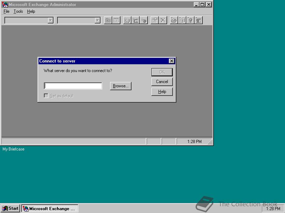Screen dimensions: 285x213
Task: Close the Connect to server dialog with X
Action: tap(172, 61)
